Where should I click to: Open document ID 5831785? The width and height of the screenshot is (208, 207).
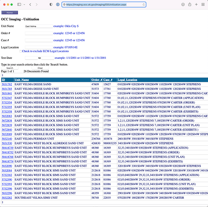pyautogui.click(x=7, y=89)
